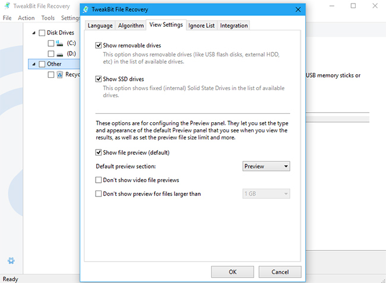
Task: Check the Other group checkbox
Action: point(42,64)
